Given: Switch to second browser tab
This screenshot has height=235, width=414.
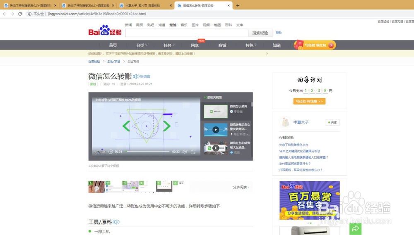Looking at the screenshot, I should coord(88,5).
